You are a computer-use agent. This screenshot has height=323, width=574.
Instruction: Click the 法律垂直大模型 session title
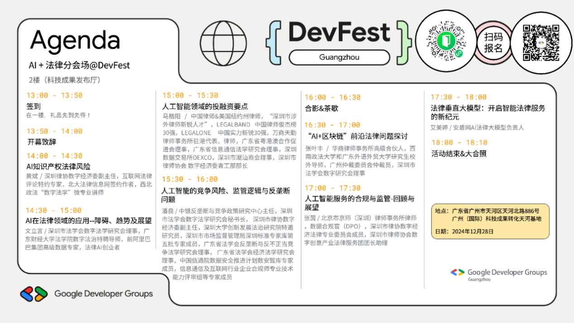click(x=488, y=113)
